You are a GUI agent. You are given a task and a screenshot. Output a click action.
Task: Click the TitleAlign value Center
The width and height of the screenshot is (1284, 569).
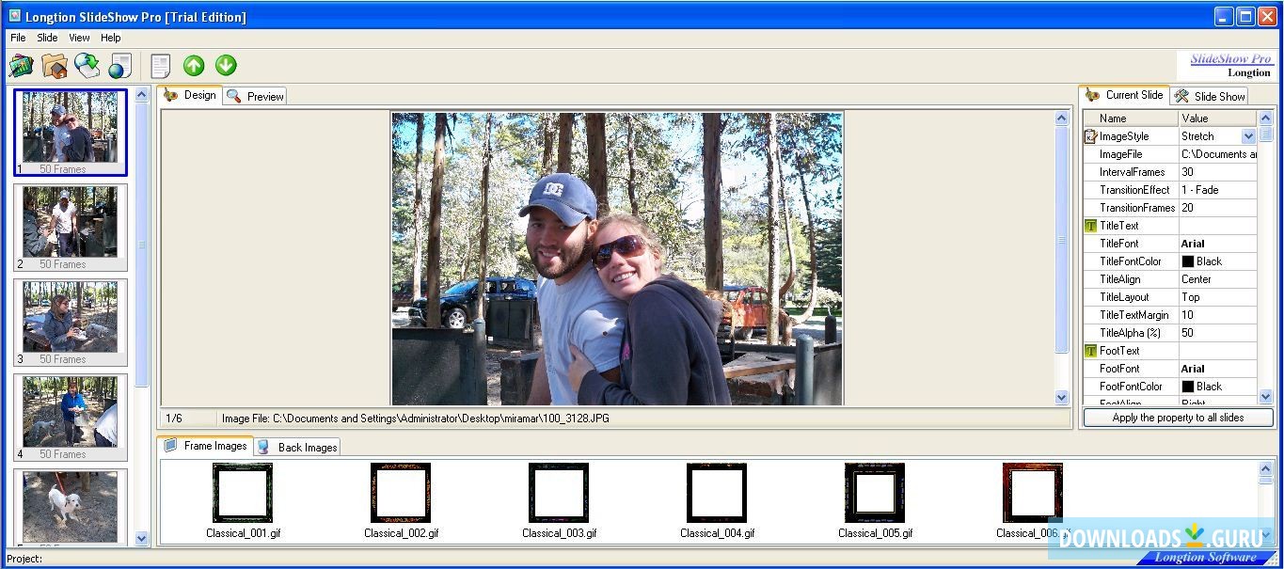pyautogui.click(x=1218, y=279)
